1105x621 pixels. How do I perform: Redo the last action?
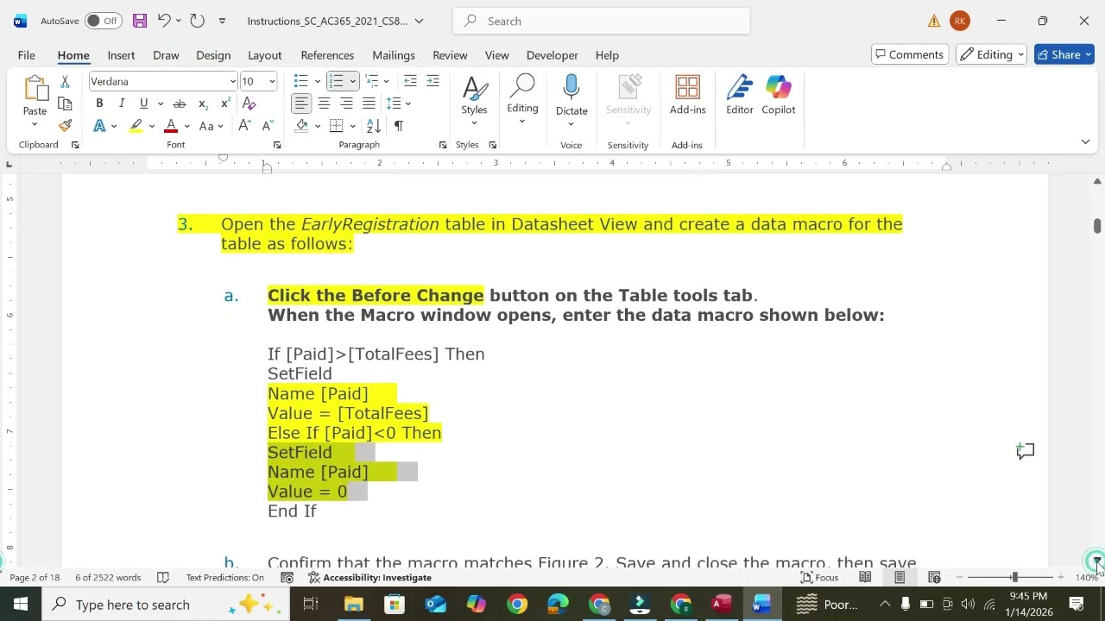tap(197, 21)
